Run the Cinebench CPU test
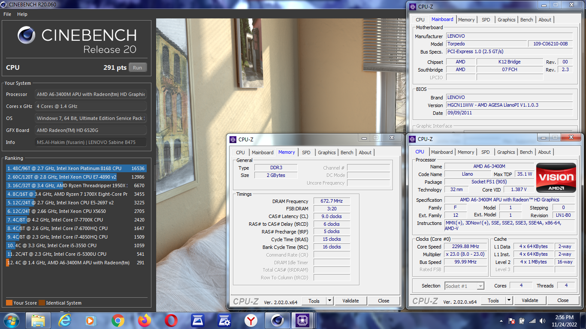586x329 pixels. pos(137,68)
